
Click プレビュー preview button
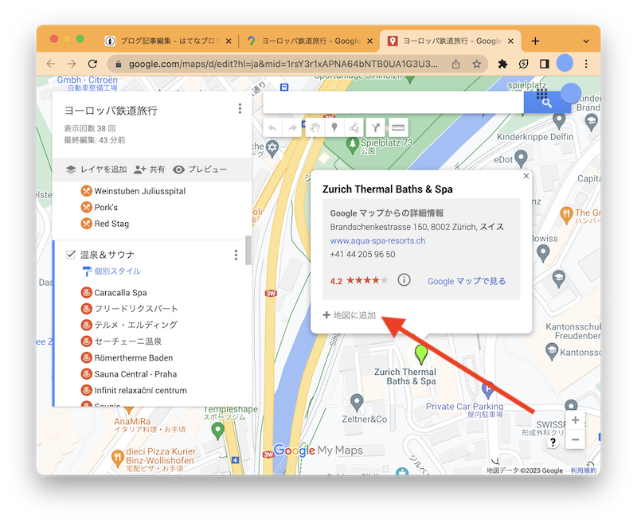pos(200,170)
